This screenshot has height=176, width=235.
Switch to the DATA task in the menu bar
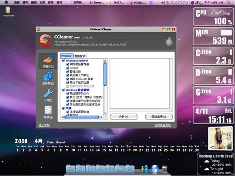tap(117, 3)
